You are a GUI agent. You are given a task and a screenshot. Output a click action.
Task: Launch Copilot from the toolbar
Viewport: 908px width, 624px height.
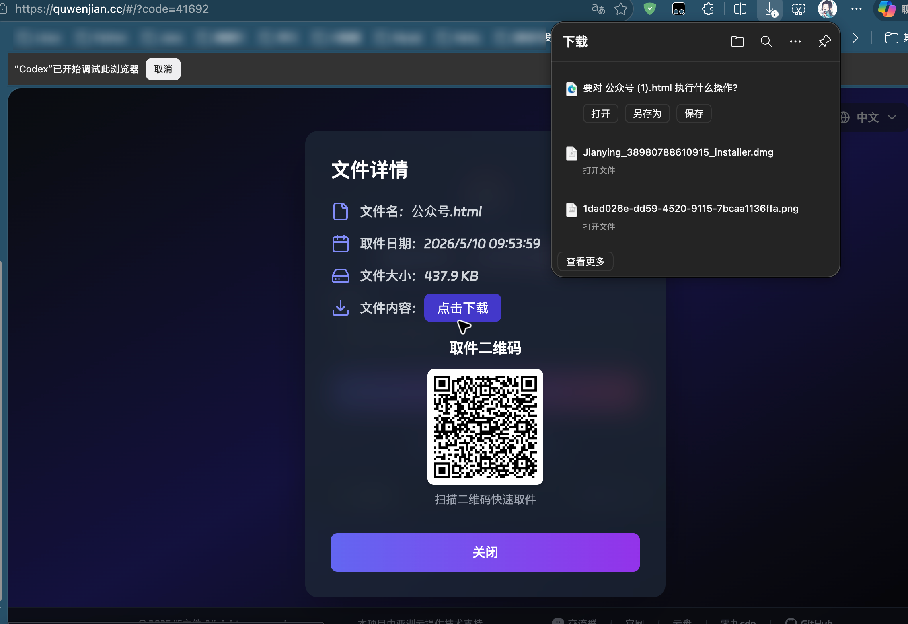886,9
